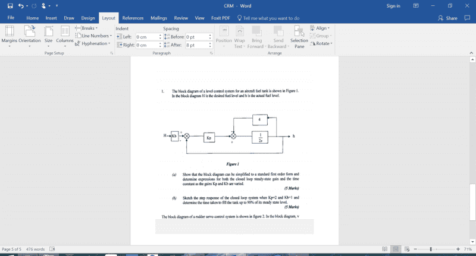The height and width of the screenshot is (256, 476).
Task: Open Ribbon Display Options
Action: (x=416, y=6)
